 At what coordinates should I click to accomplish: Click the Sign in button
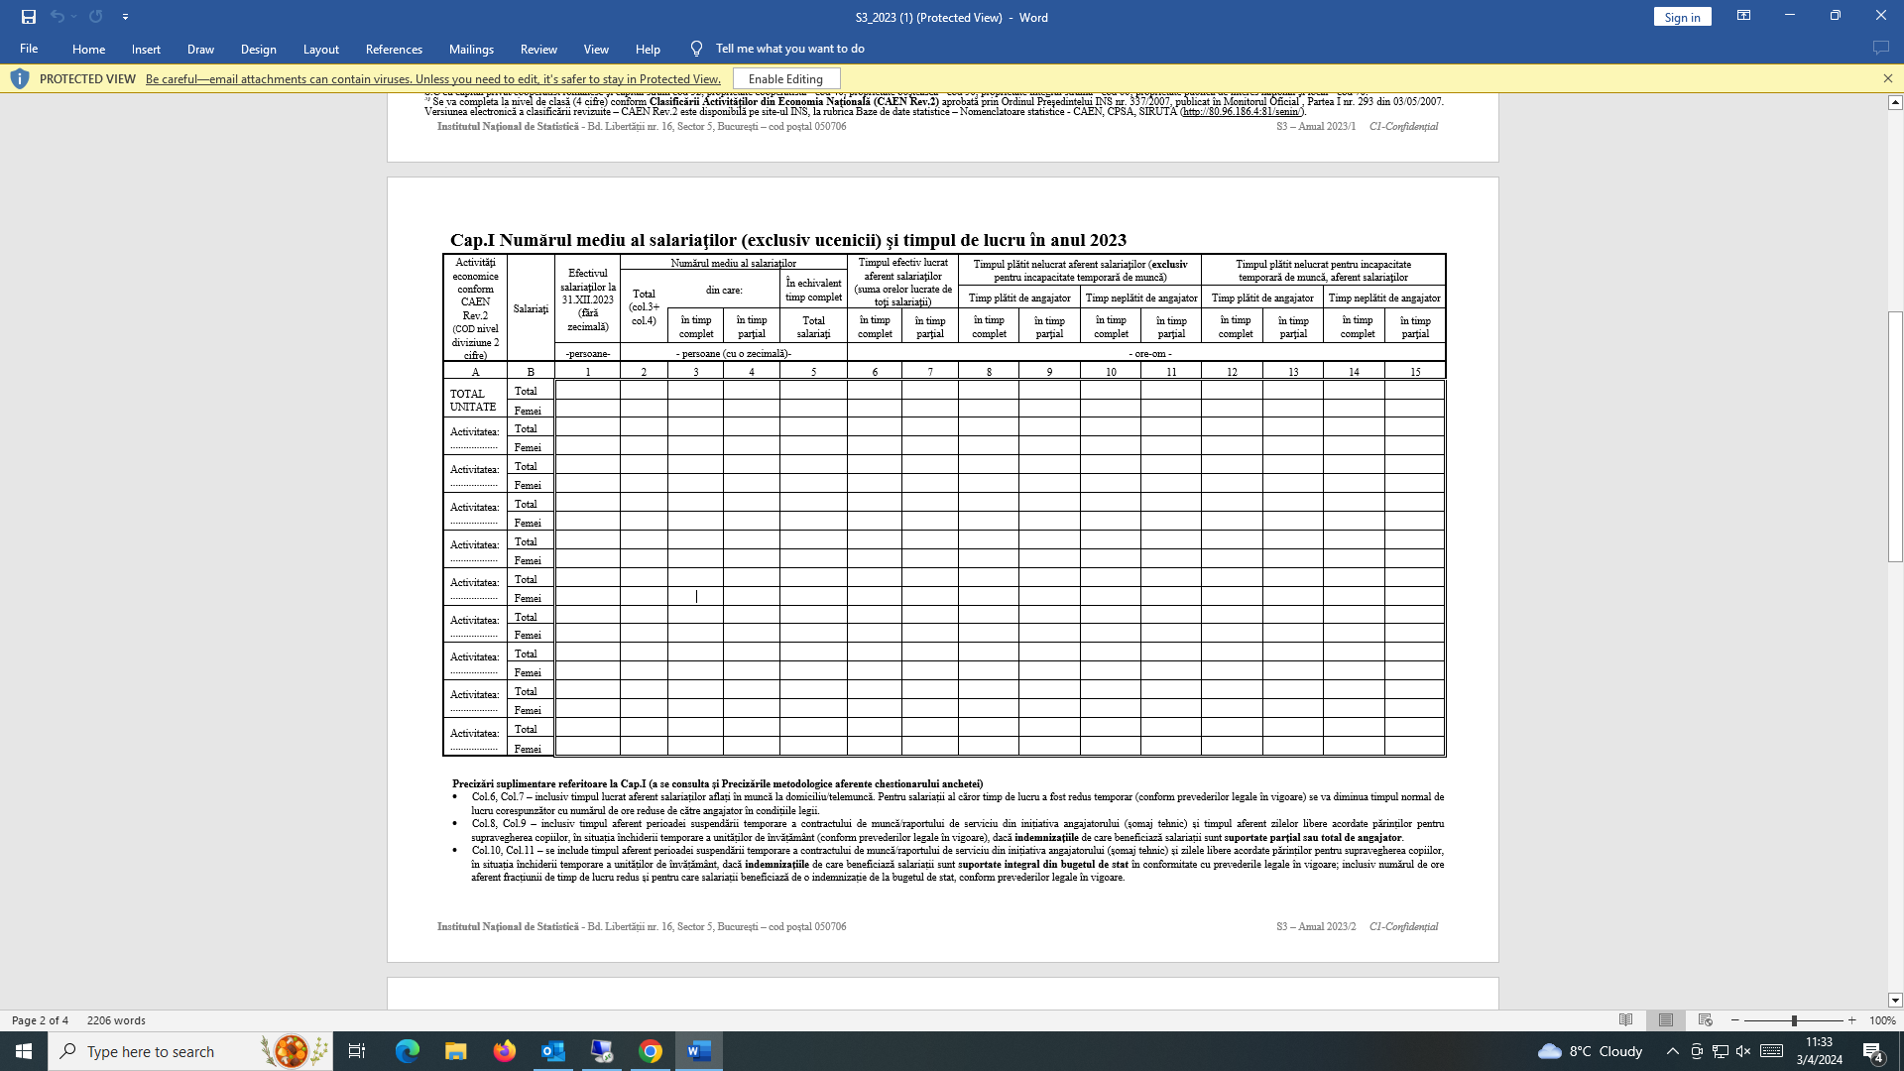[1682, 17]
